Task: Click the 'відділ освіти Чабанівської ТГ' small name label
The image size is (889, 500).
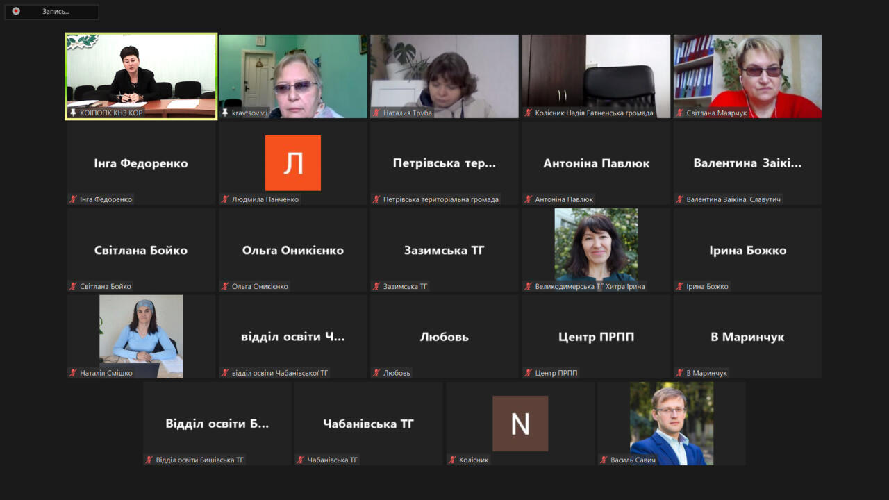Action: point(280,373)
